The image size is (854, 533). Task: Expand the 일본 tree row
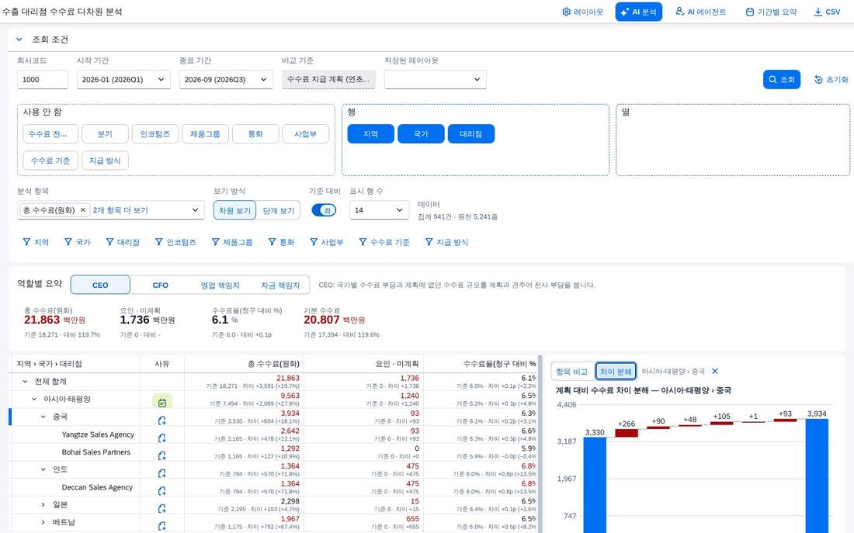pos(43,505)
